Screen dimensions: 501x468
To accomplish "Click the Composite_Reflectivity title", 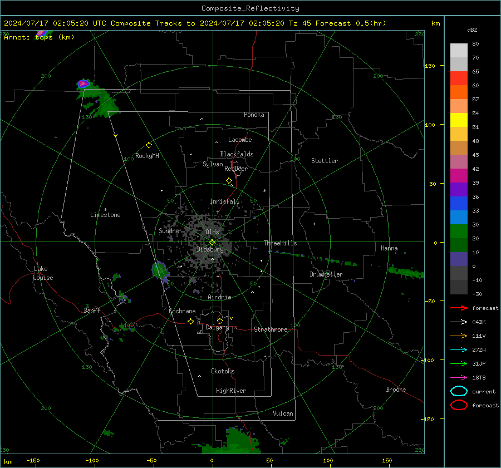I will [250, 8].
